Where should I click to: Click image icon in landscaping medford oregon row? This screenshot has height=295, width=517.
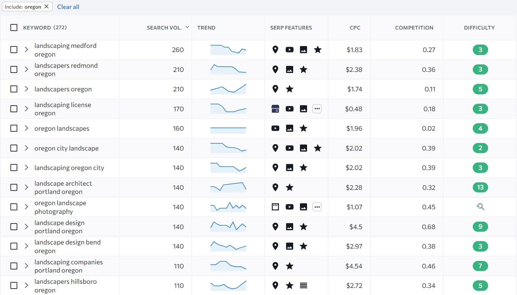304,50
